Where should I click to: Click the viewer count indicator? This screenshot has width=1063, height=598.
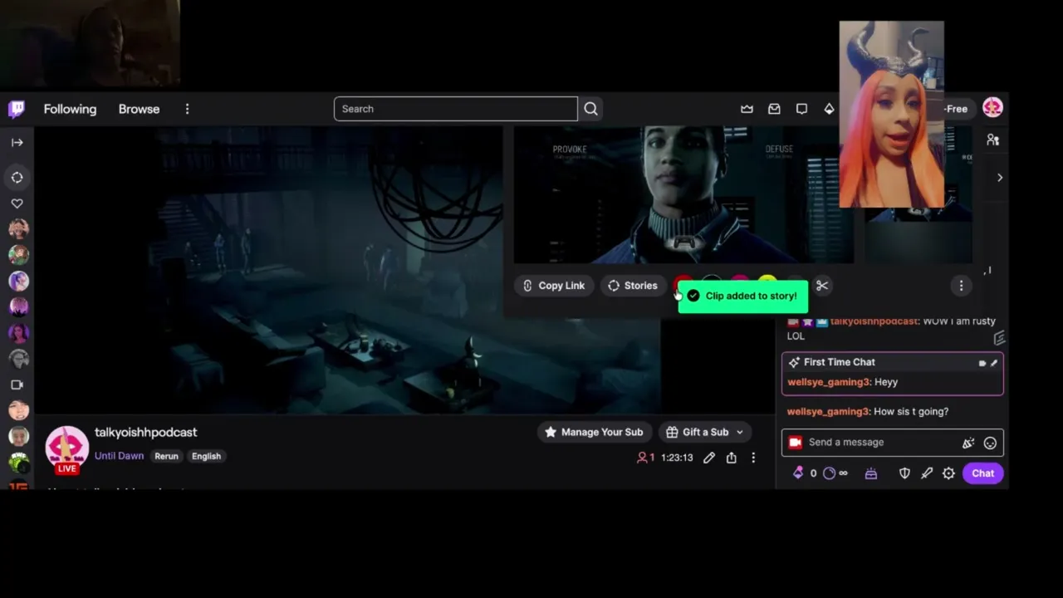[645, 458]
